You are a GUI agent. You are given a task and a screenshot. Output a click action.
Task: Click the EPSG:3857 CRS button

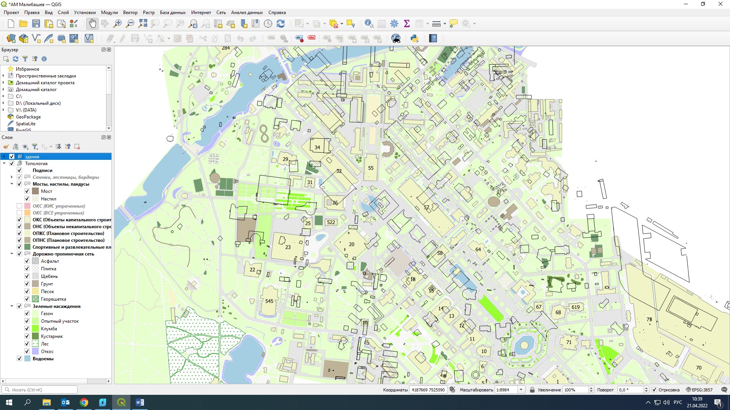click(699, 389)
